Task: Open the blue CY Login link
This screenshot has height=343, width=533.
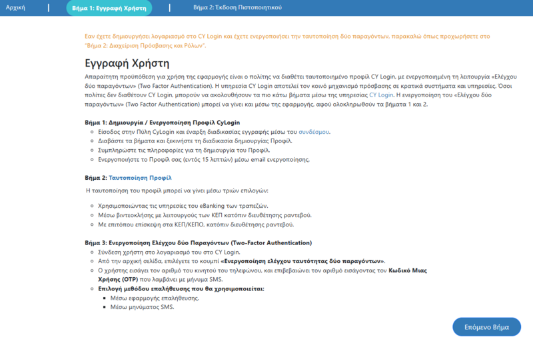Action: (x=381, y=95)
